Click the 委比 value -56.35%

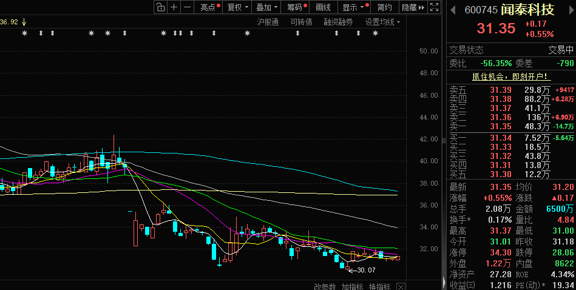(496, 64)
